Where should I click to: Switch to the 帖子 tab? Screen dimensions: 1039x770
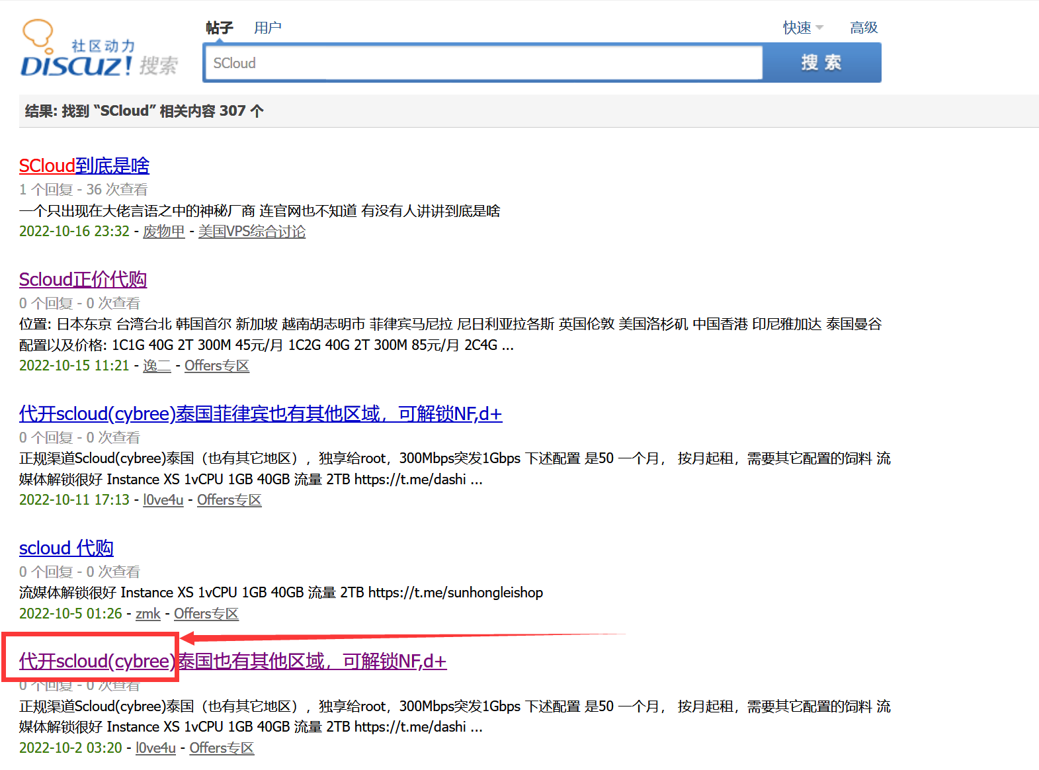point(219,28)
